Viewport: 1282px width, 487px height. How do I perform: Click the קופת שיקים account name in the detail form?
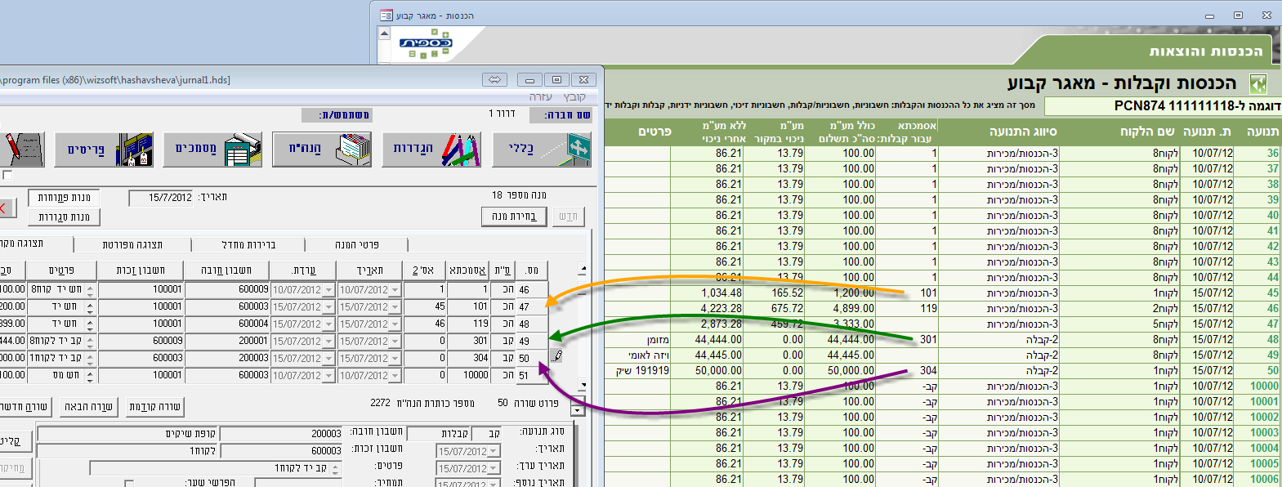(127, 434)
